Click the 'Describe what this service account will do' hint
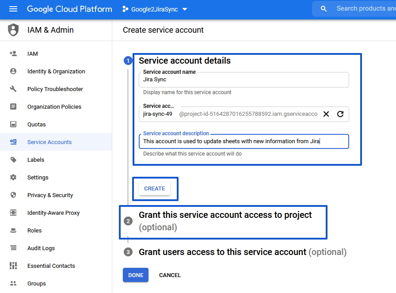 pyautogui.click(x=192, y=154)
